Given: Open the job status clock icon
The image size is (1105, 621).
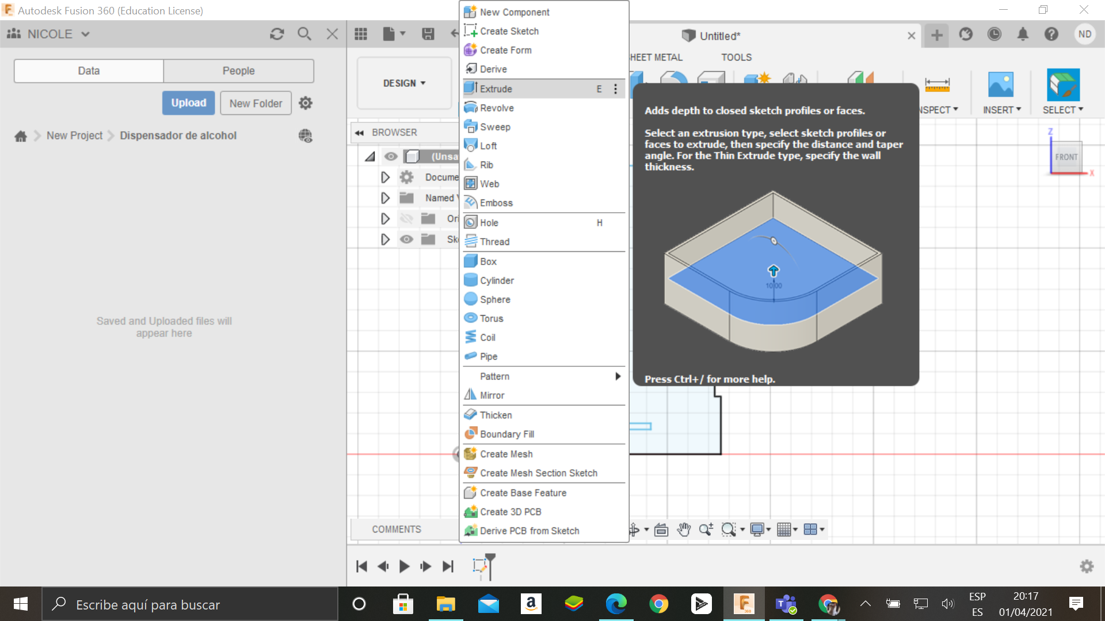Looking at the screenshot, I should pos(994,34).
